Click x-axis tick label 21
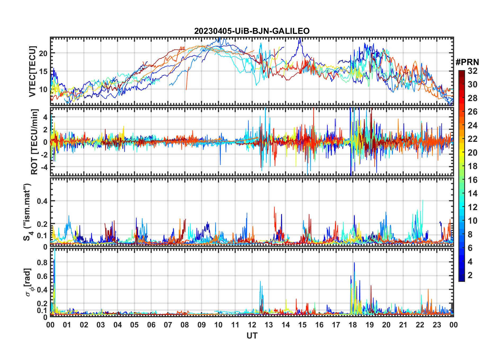The width and height of the screenshot is (504, 352). (403, 325)
